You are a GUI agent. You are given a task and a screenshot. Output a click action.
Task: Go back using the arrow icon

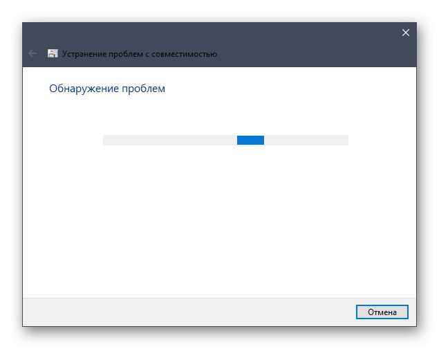click(x=32, y=53)
